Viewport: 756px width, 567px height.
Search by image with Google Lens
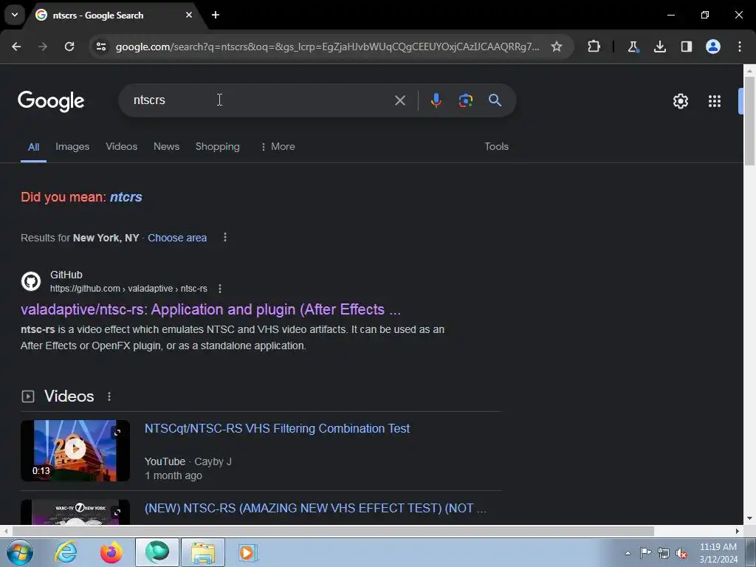pos(465,100)
